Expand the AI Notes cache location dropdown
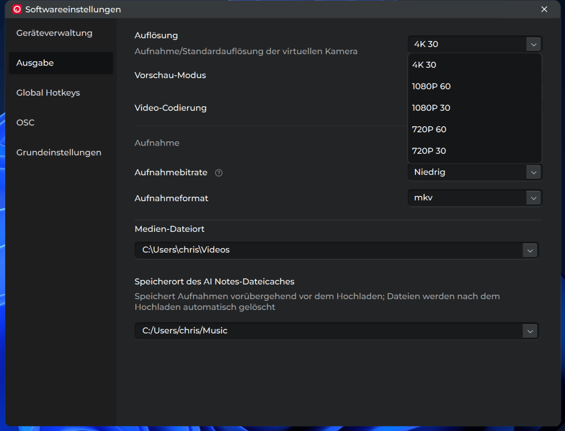The image size is (565, 431). (x=337, y=331)
